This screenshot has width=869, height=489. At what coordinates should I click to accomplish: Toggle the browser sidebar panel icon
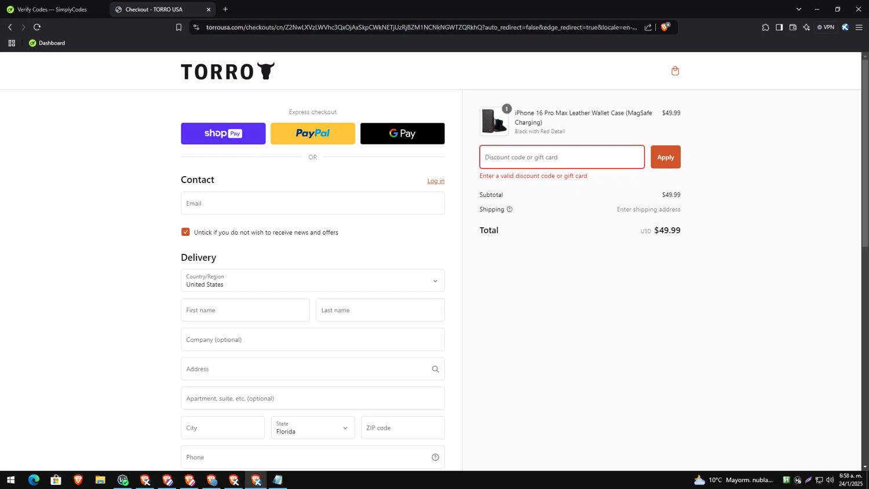[x=779, y=27]
